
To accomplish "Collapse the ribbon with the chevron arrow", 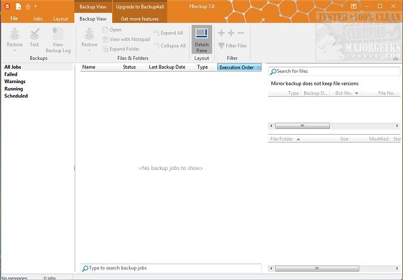I will pyautogui.click(x=395, y=59).
